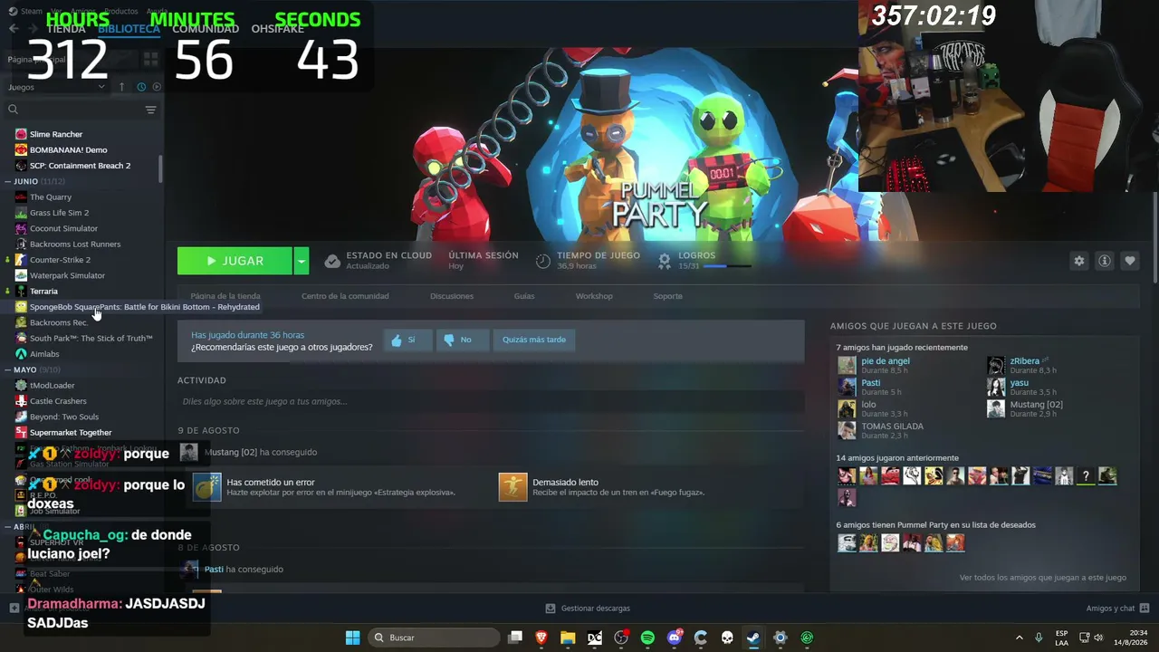Open advanced filters icon beside library search
This screenshot has height=652, width=1159.
pos(150,110)
